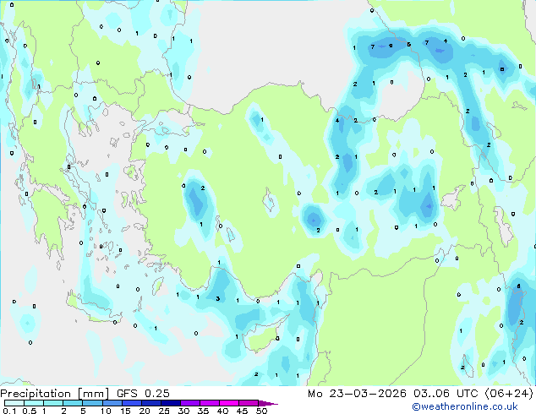
Task: Click the legend value label '25'
Action: coord(164,411)
